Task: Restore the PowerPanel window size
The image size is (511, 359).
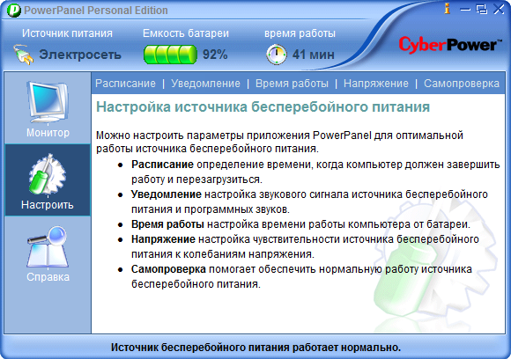Action: coord(481,9)
